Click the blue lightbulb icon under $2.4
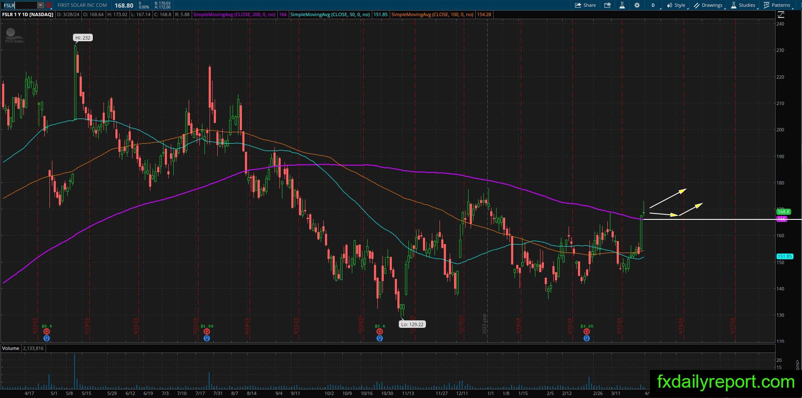Image resolution: width=802 pixels, height=398 pixels. pyautogui.click(x=379, y=338)
